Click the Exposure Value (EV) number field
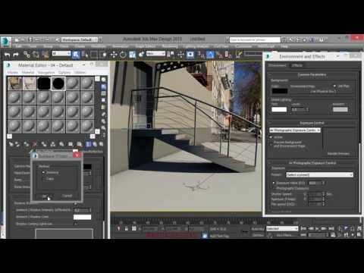364x273 pixels. pyautogui.click(x=315, y=183)
